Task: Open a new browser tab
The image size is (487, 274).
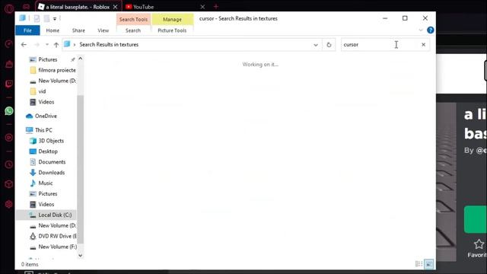Action: [216, 6]
